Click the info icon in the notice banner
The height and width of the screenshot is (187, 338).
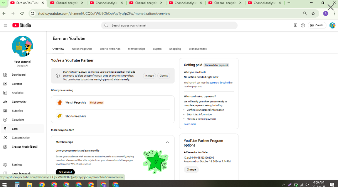[x=57, y=76]
